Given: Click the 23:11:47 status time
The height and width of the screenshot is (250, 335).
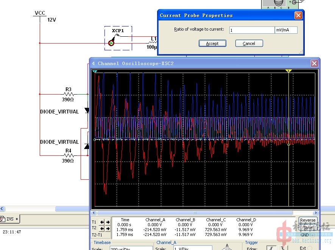Looking at the screenshot, I should point(12,232).
